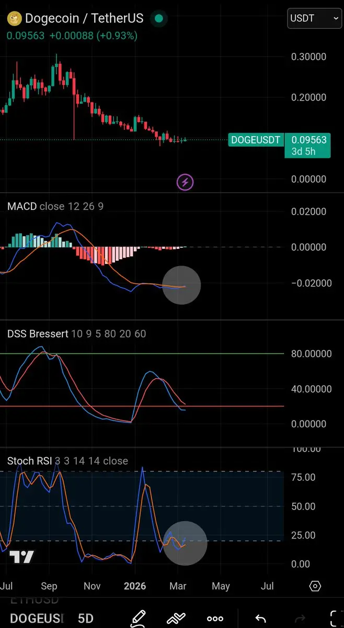Tap the 75.00 Stoch RSI axis label
The width and height of the screenshot is (344, 628).
[x=303, y=477]
